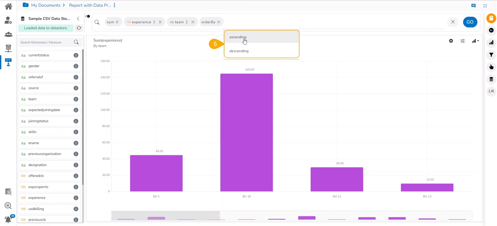
Task: Click the search query bar magnifier icon
Action: click(x=97, y=22)
